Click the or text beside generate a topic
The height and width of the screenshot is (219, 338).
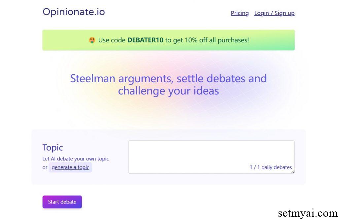45,167
